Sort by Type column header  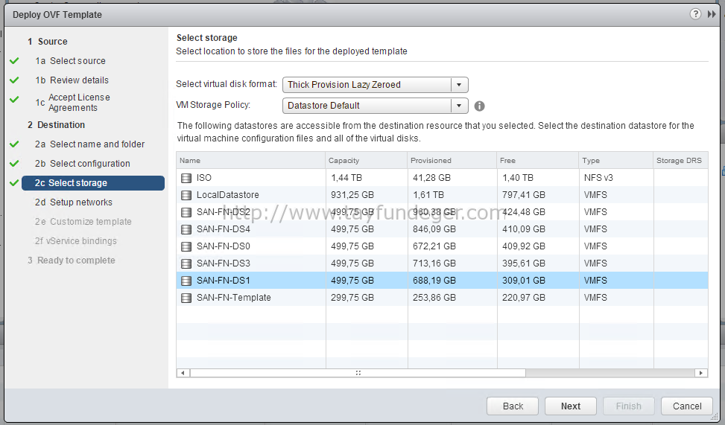coord(616,160)
